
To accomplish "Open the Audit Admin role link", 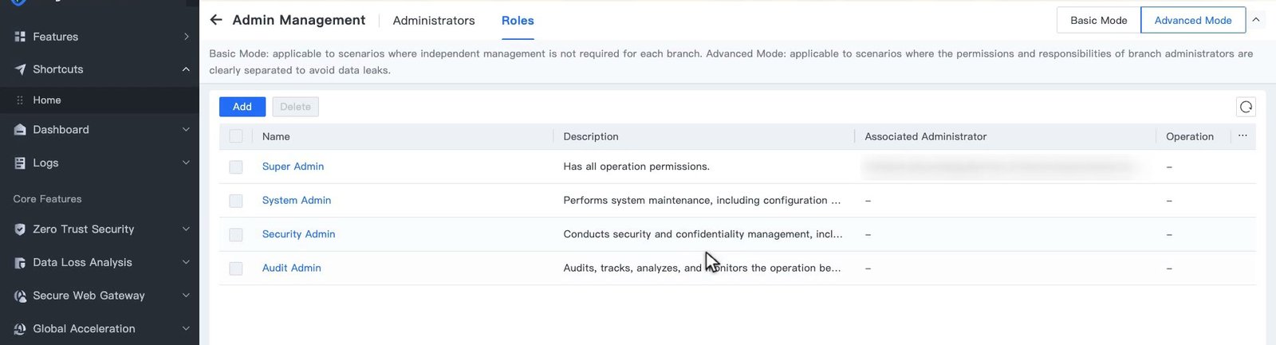I will pos(291,268).
